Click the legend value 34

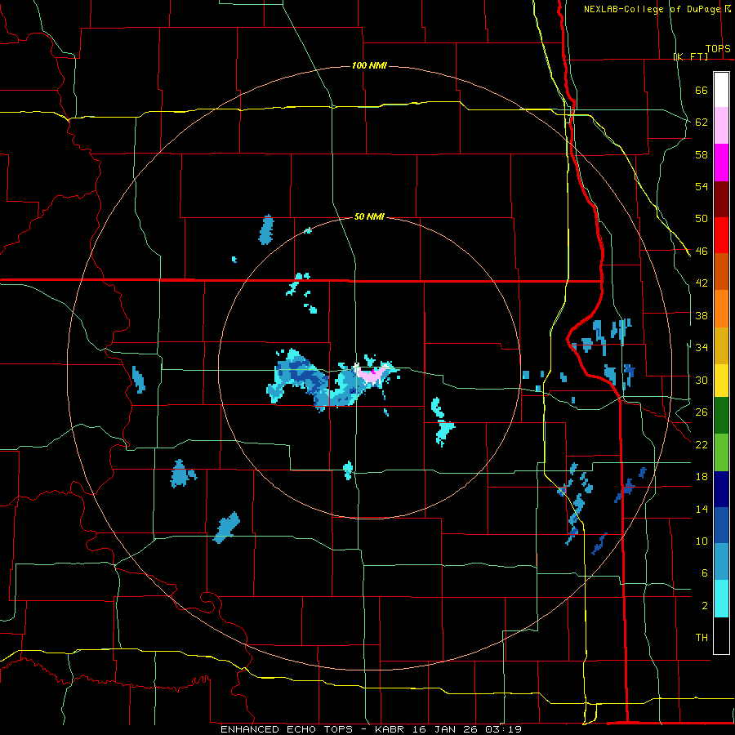[x=702, y=347]
